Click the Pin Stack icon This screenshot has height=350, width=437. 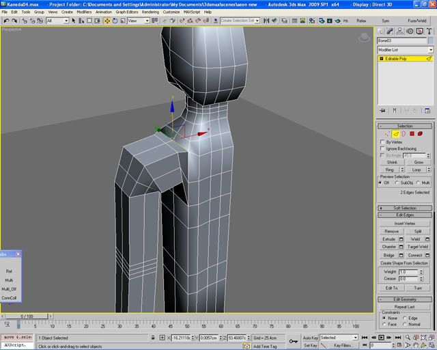pyautogui.click(x=384, y=110)
